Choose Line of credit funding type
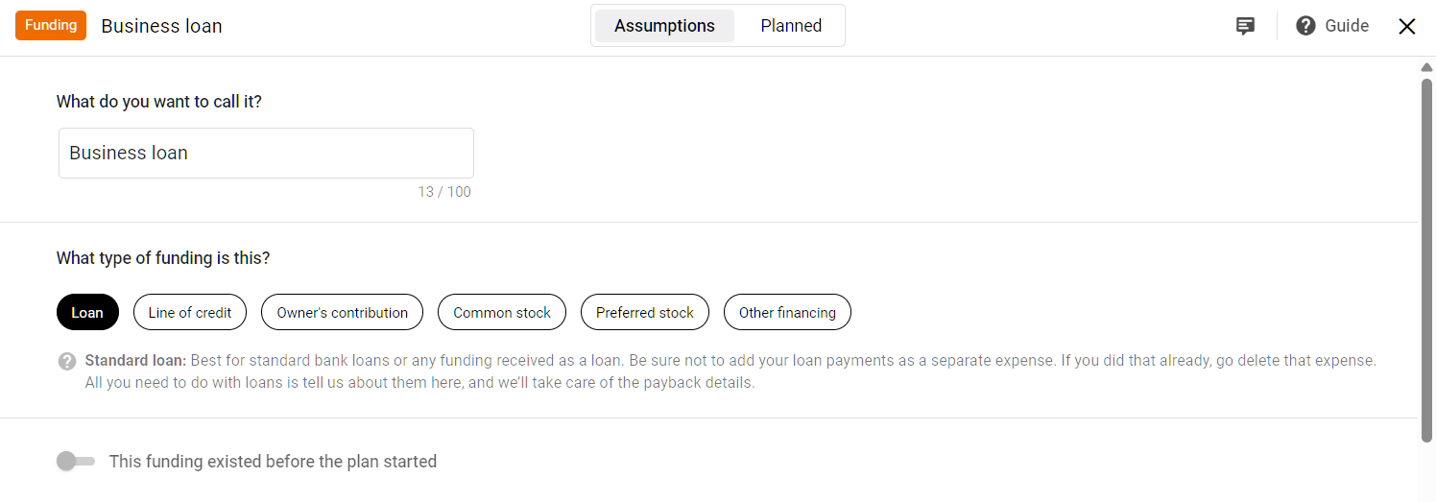The image size is (1436, 502). point(190,312)
